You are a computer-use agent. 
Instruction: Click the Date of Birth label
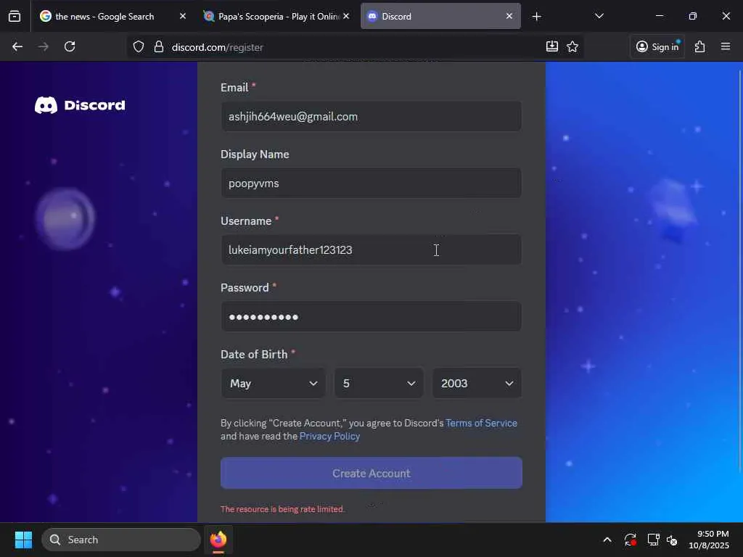[254, 354]
